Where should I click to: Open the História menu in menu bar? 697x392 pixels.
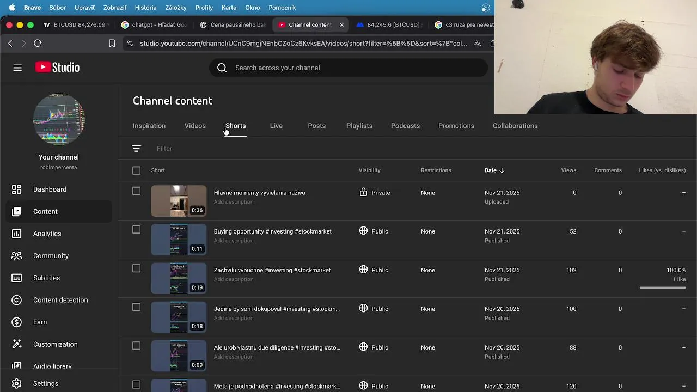pyautogui.click(x=145, y=8)
